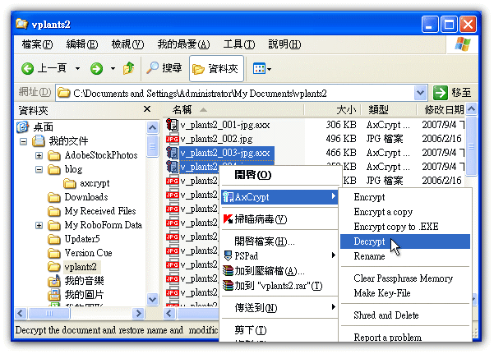Open the address bar path dropdown

point(420,93)
